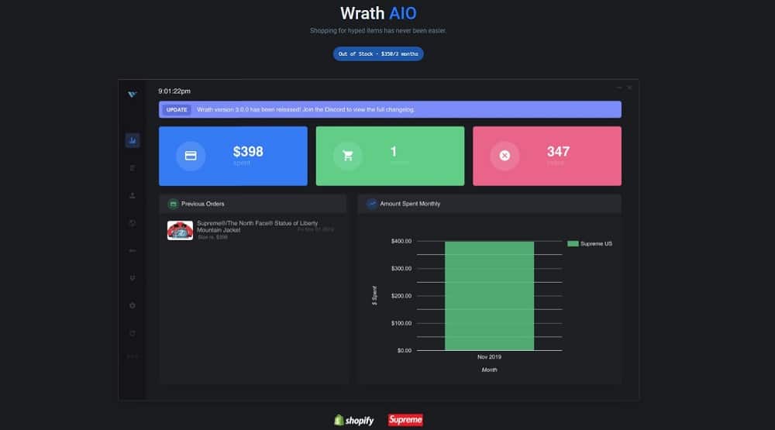Select the gear settings icon in the sidebar
Screen dimensions: 775x430
[x=132, y=305]
